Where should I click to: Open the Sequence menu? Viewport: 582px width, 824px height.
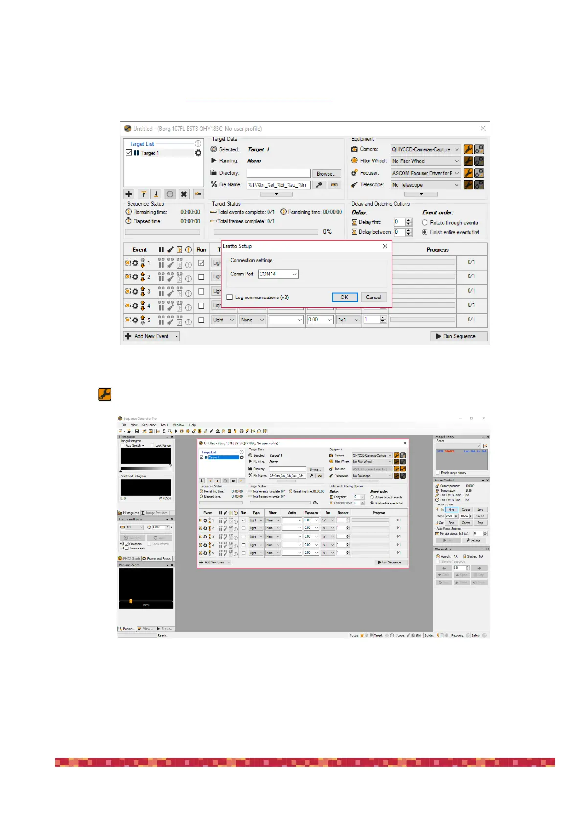pyautogui.click(x=149, y=425)
